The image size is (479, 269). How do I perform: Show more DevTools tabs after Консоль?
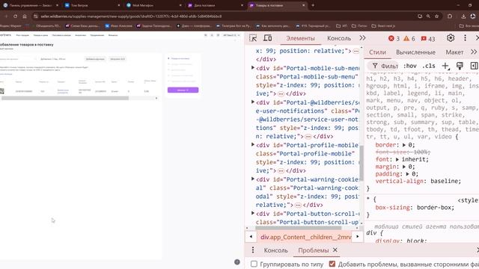click(362, 38)
